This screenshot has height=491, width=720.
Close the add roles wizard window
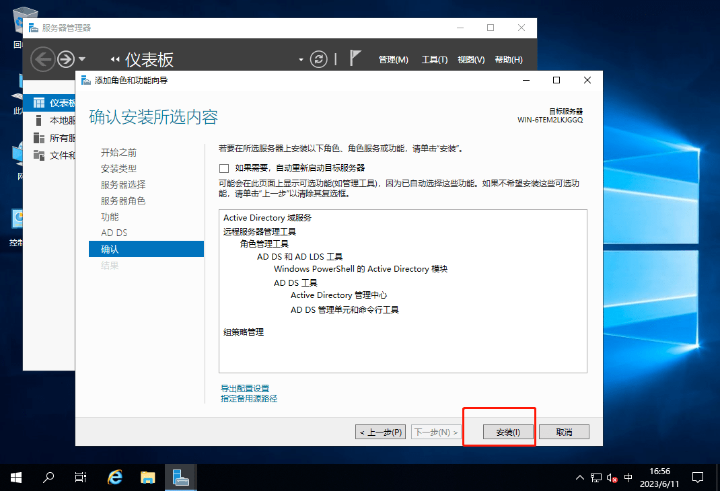pos(587,80)
